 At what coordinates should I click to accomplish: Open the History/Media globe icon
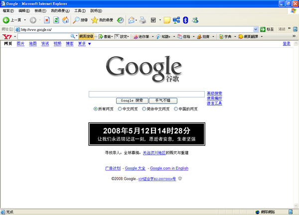(x=120, y=20)
